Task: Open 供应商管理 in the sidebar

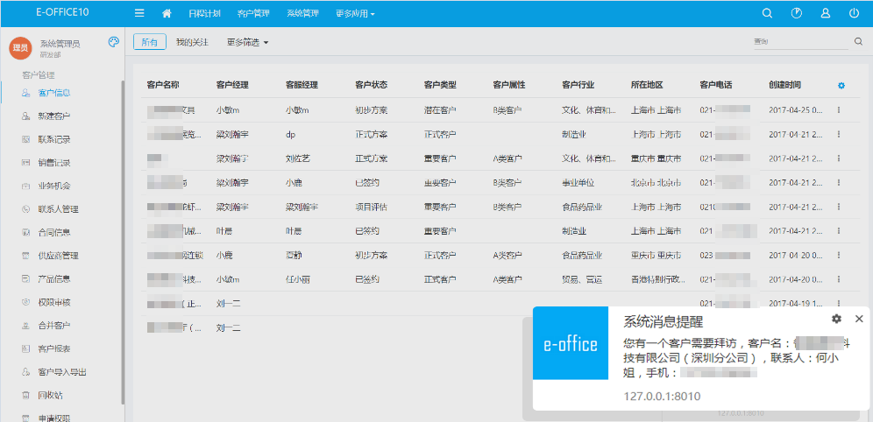Action: [x=60, y=256]
